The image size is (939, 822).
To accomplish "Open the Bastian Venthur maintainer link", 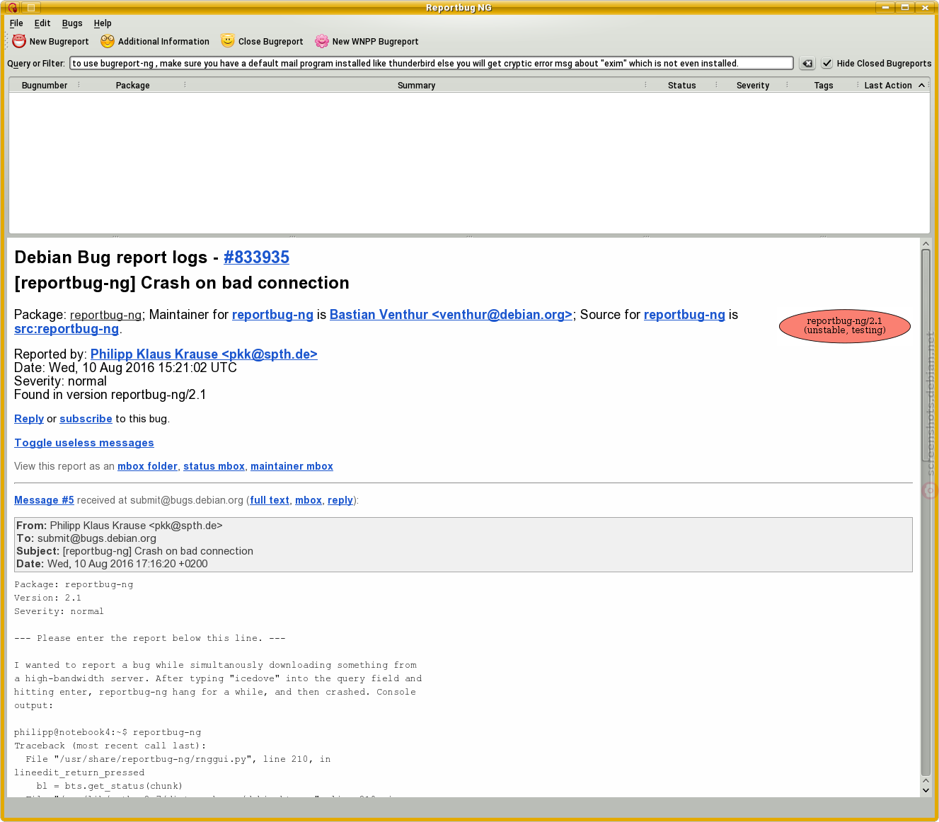I will [x=451, y=315].
